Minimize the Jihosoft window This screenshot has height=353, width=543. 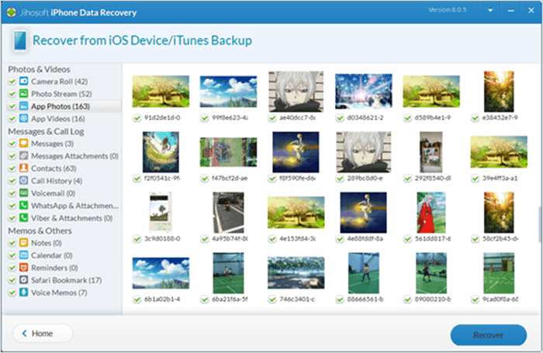click(x=510, y=11)
